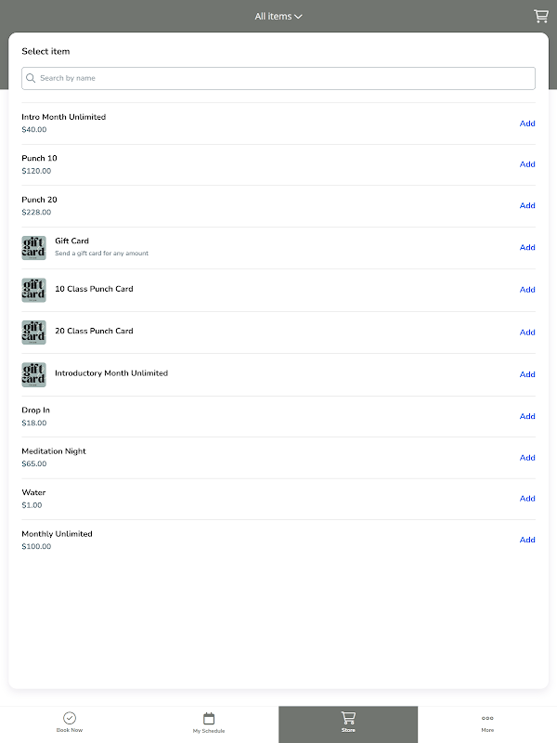
Task: Click the 10 Class Punch Card image
Action: [33, 290]
